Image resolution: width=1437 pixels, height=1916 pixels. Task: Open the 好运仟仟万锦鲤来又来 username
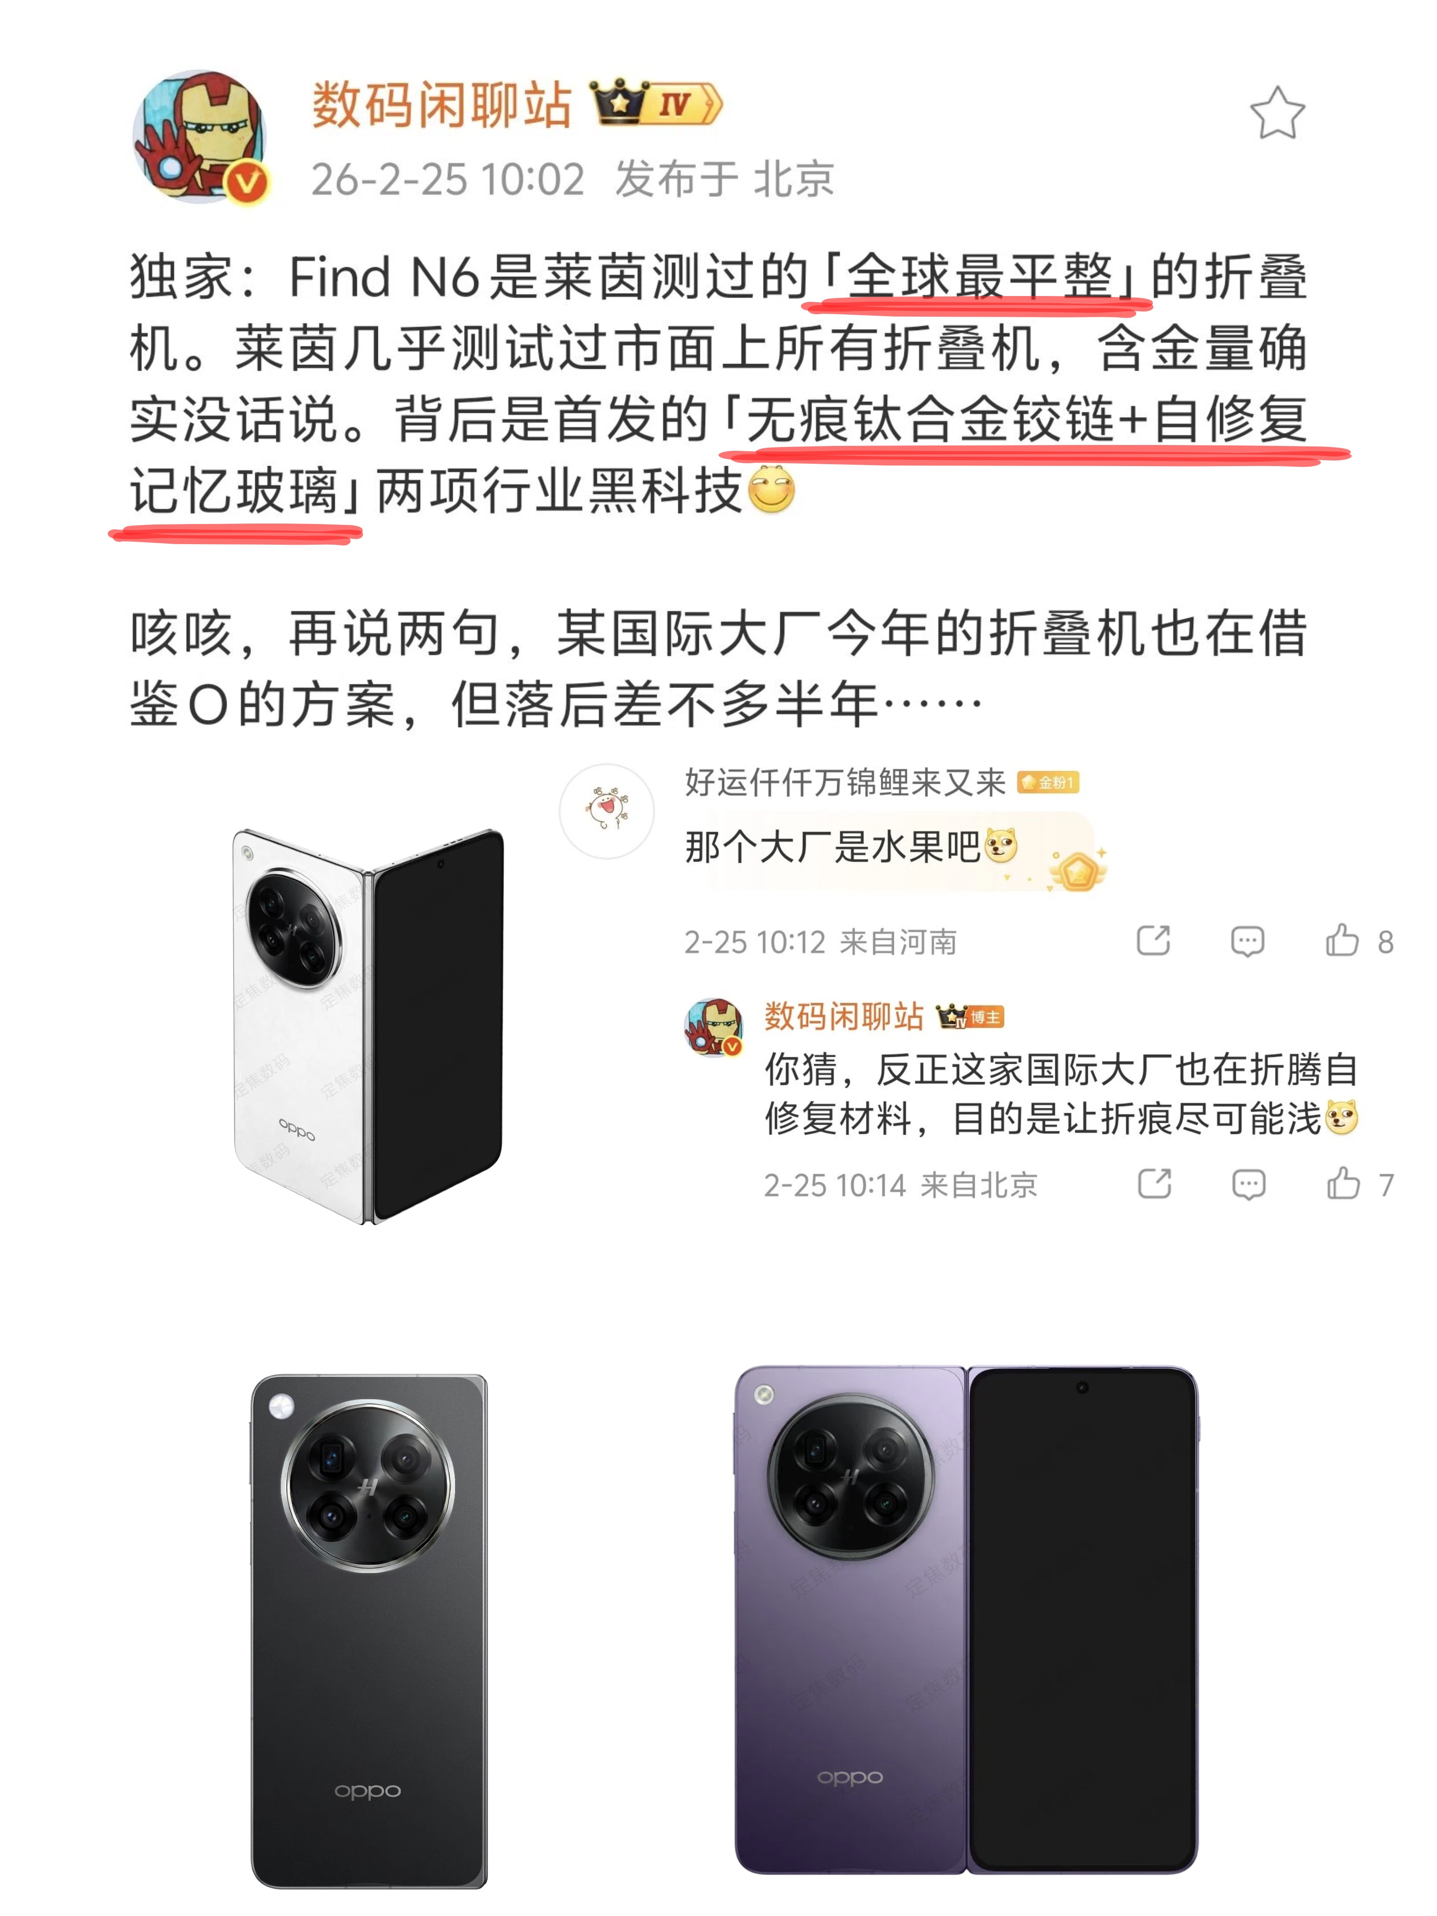pos(844,782)
